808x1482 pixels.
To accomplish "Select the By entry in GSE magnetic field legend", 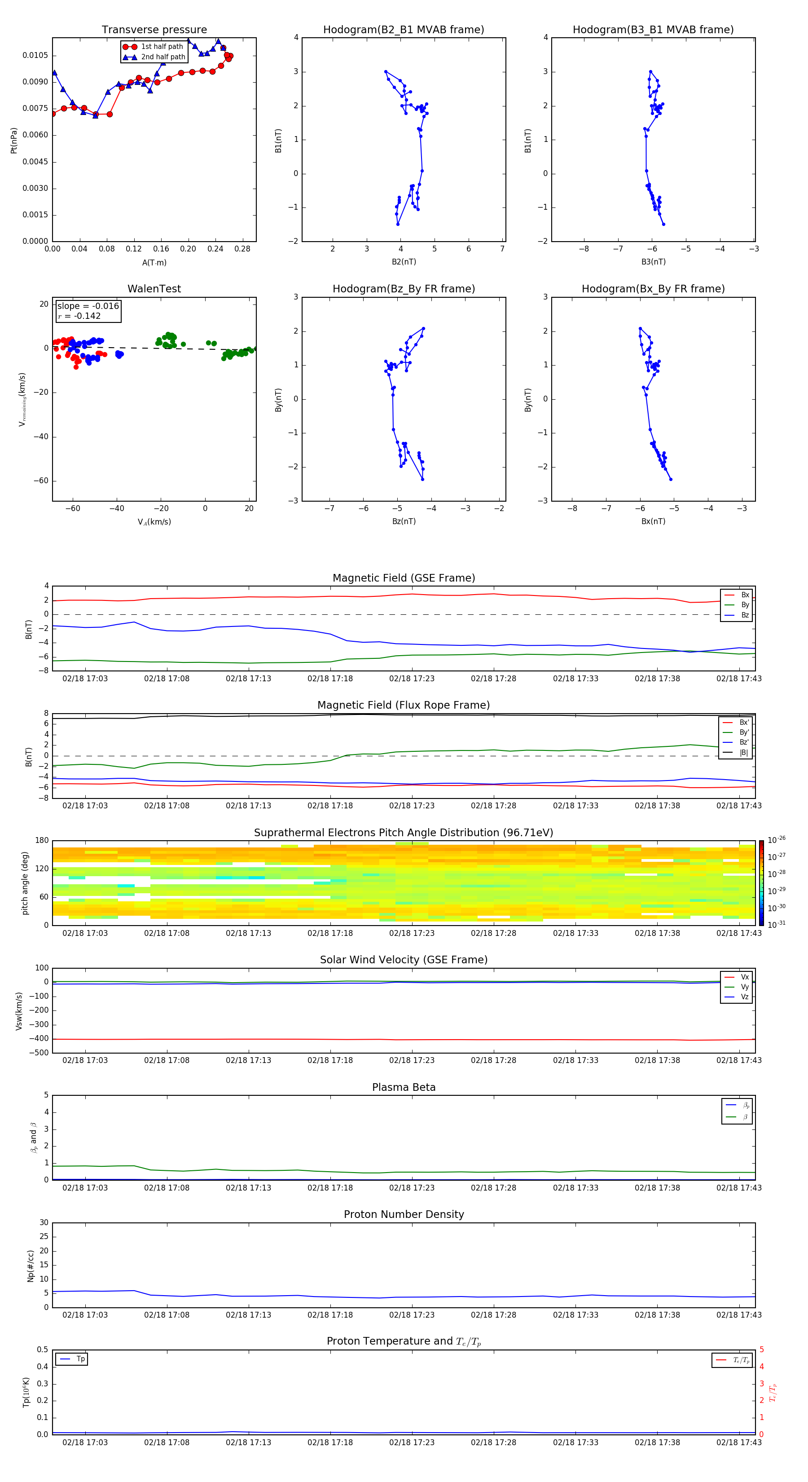I will point(737,604).
